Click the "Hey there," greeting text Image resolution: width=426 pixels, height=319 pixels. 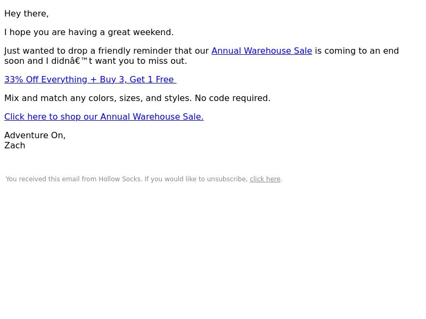coord(26,14)
